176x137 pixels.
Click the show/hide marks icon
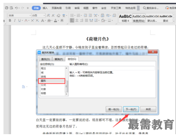pos(108,15)
